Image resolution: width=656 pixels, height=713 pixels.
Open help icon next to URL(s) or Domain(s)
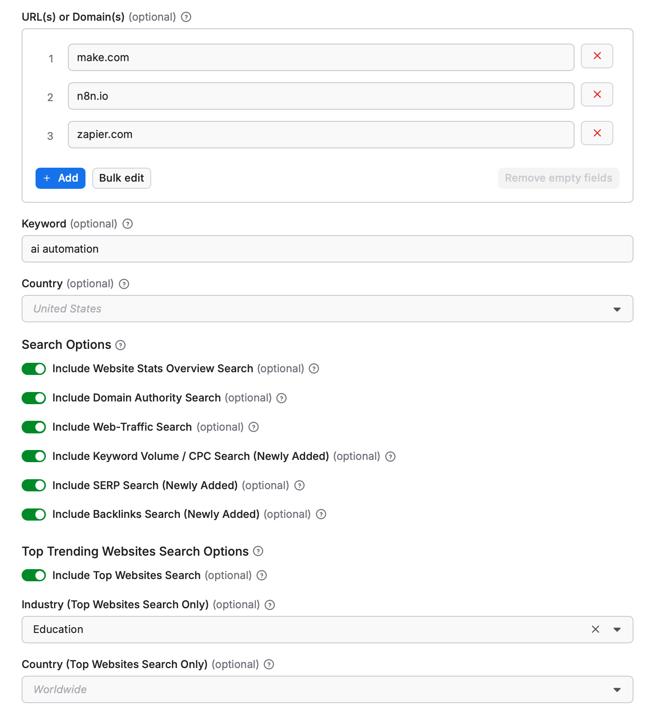coord(186,17)
